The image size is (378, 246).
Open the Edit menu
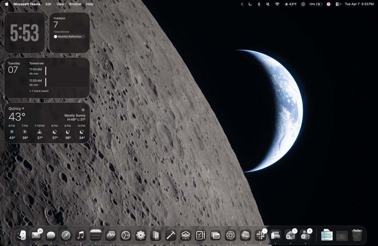(x=48, y=4)
